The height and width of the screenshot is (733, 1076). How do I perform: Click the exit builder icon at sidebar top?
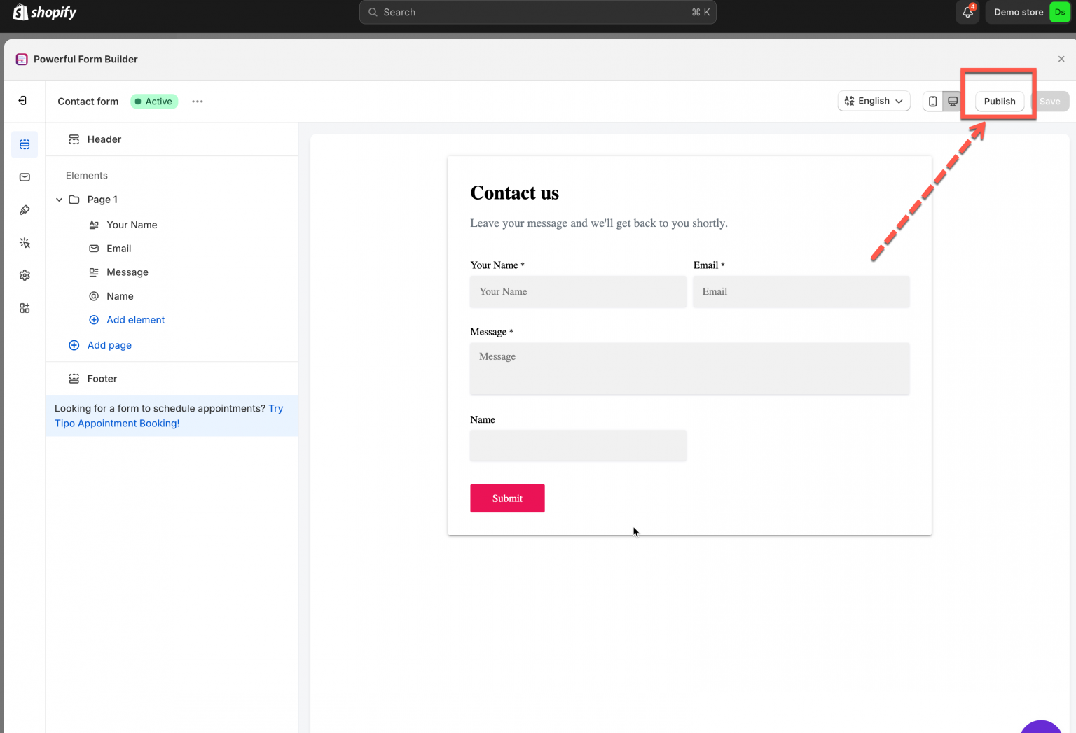click(x=24, y=100)
